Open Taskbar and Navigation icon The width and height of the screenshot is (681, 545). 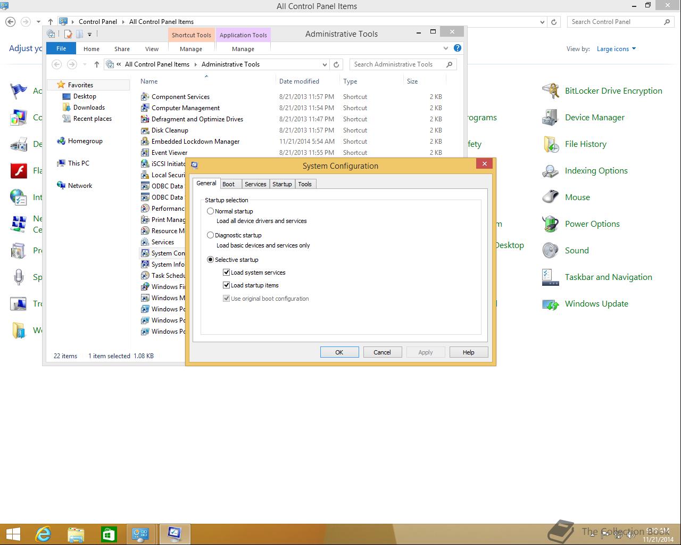(x=550, y=277)
